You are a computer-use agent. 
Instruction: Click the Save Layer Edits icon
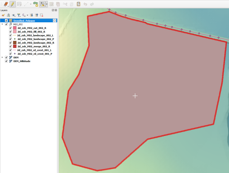(x=19, y=4)
